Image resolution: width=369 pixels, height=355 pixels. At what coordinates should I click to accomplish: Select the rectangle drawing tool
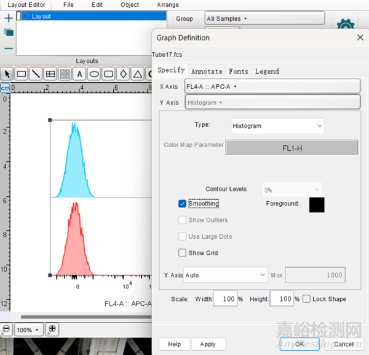[x=22, y=74]
